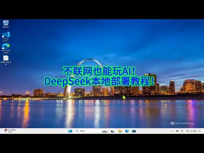Screen dimensions: 204x153
Task: Open File Explorer from the taskbar
Action: click(x=120, y=131)
